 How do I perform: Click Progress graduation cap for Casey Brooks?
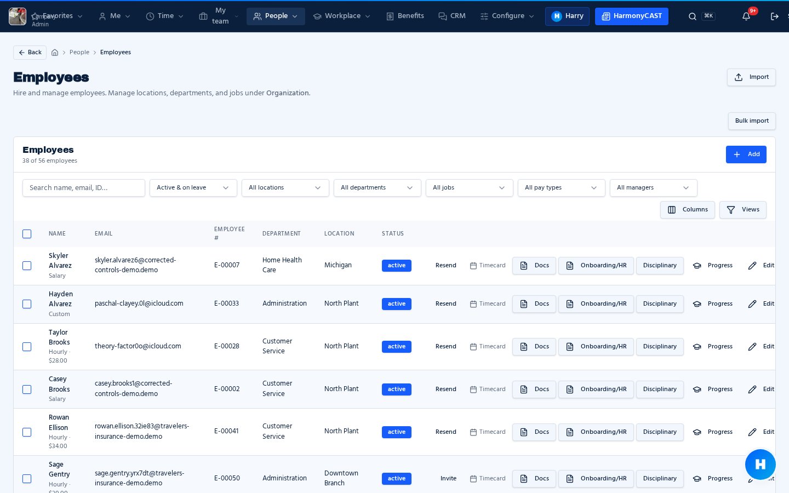(697, 389)
